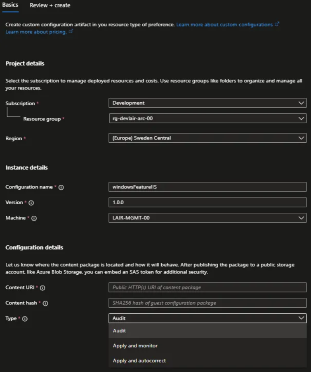The height and width of the screenshot is (372, 311).
Task: Click the Resource group field label
Action: coord(42,119)
